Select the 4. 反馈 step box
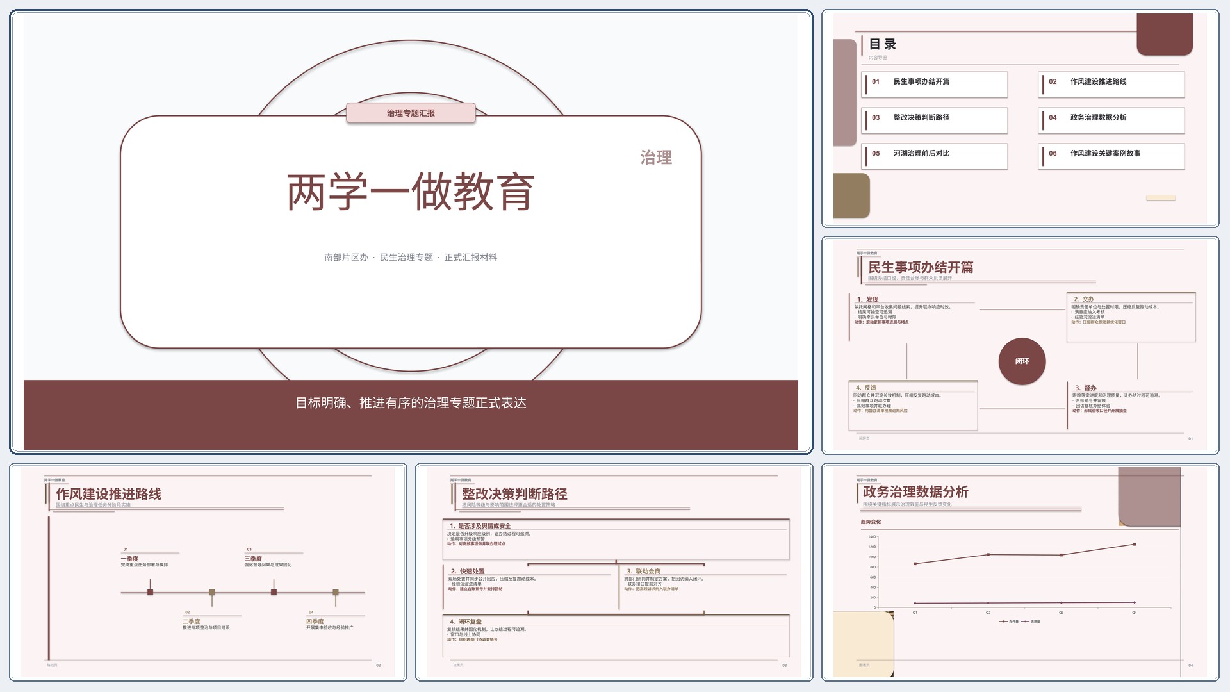The width and height of the screenshot is (1230, 692). 913,405
